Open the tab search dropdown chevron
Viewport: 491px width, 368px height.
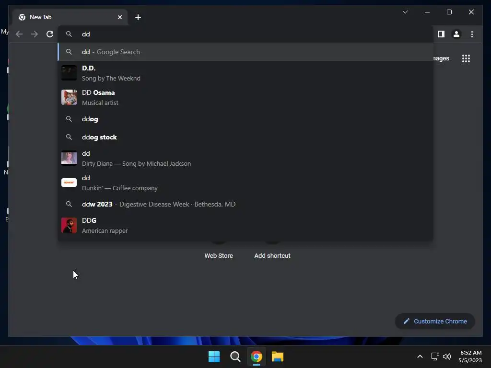(405, 12)
